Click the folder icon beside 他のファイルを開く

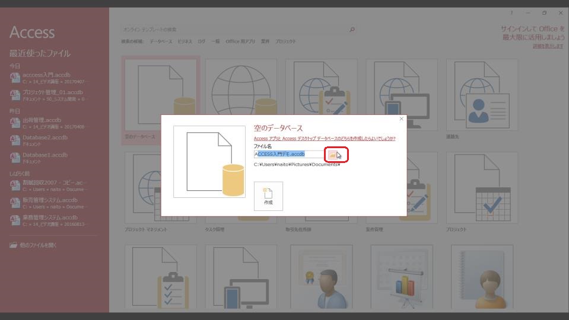coord(14,245)
